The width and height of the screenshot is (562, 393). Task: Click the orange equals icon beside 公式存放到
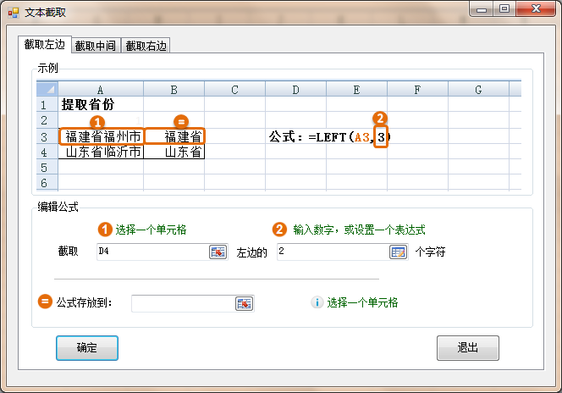[x=45, y=302]
